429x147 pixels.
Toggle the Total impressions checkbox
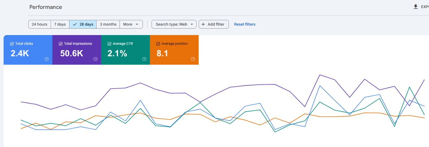click(x=61, y=44)
